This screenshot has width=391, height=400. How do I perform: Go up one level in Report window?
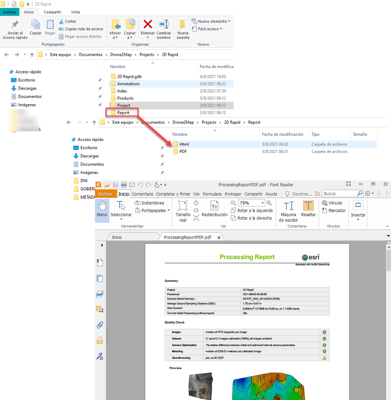click(94, 123)
